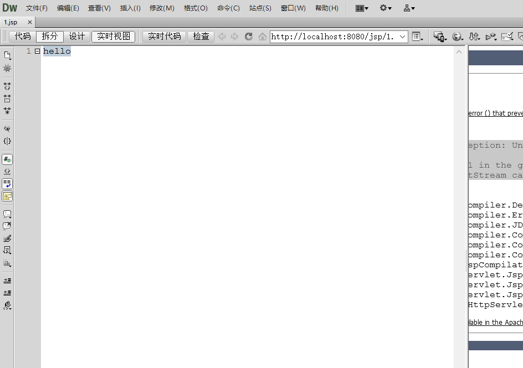
Task: Open the 站点(S) menu
Action: tap(260, 8)
